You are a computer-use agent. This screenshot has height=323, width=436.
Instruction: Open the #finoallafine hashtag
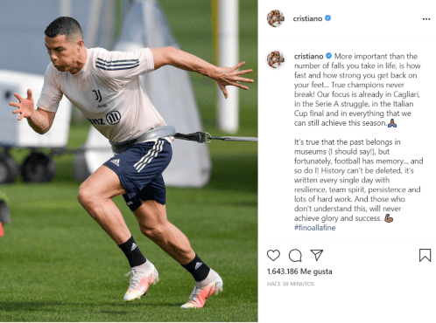click(315, 228)
